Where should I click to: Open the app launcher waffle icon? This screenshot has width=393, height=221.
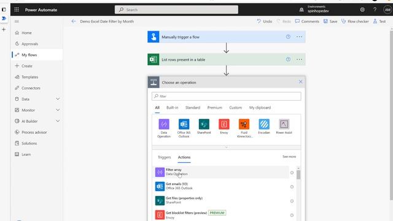17,10
